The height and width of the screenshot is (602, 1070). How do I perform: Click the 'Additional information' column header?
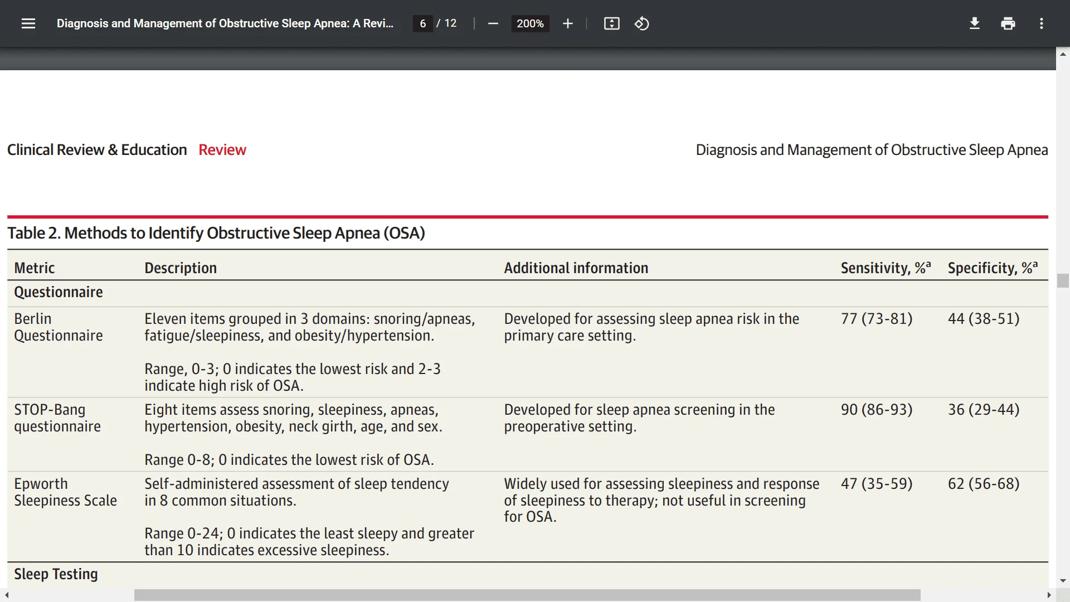tap(576, 268)
